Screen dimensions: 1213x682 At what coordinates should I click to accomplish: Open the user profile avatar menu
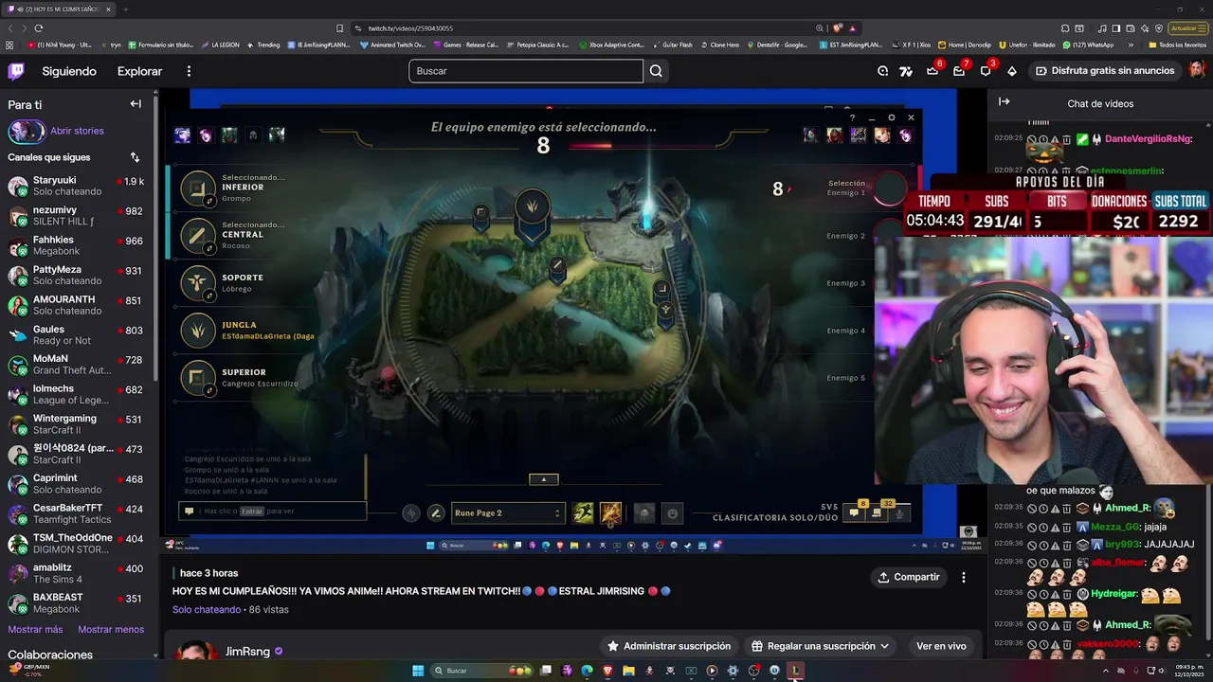[x=1197, y=71]
